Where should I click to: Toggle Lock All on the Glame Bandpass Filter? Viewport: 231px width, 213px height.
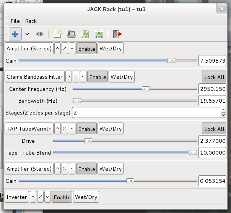214,77
